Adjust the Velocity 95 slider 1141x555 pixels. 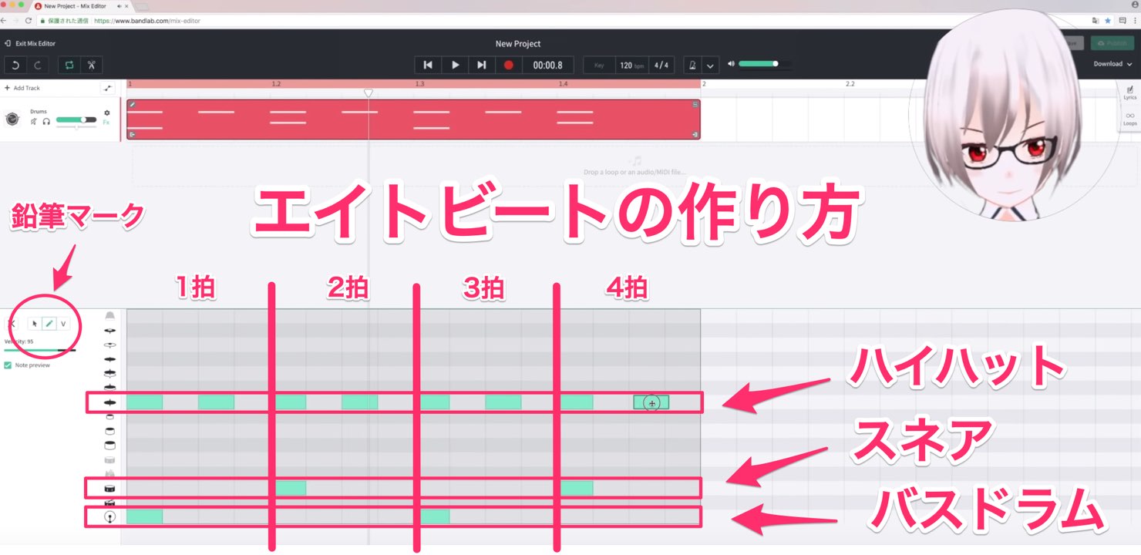coord(40,350)
